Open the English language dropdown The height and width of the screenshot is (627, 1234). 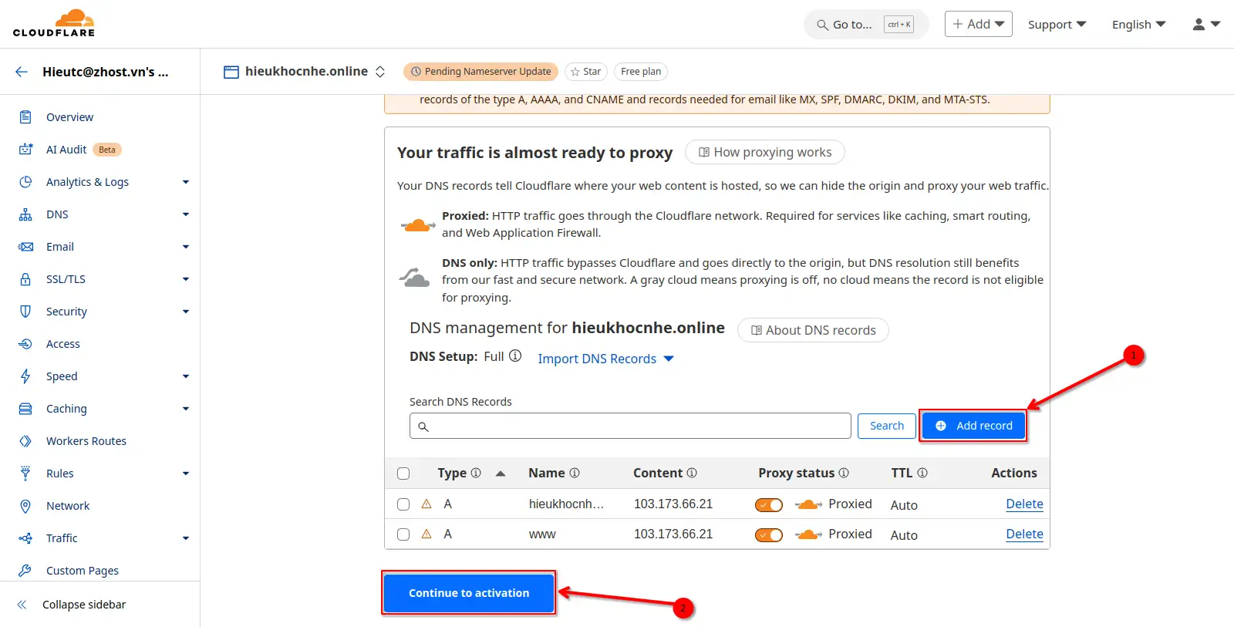pyautogui.click(x=1138, y=25)
